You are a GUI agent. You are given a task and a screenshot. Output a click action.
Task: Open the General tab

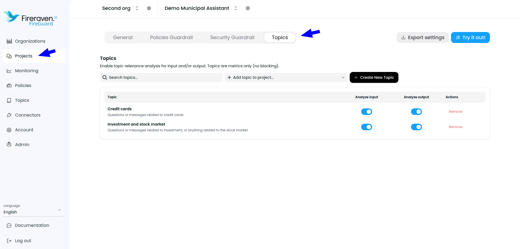[123, 37]
